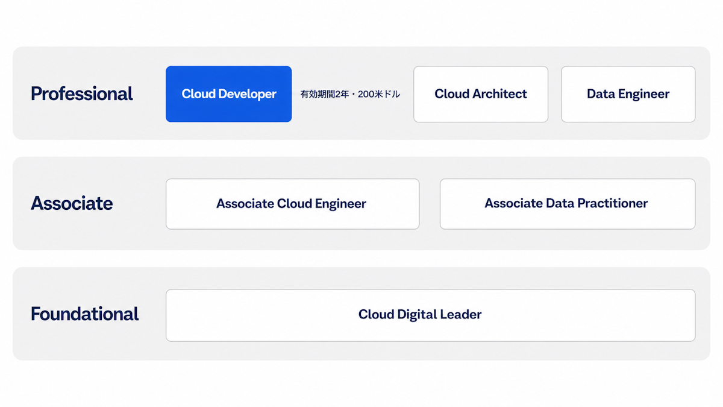Click the Associate tier heading
723x407 pixels.
click(x=72, y=204)
